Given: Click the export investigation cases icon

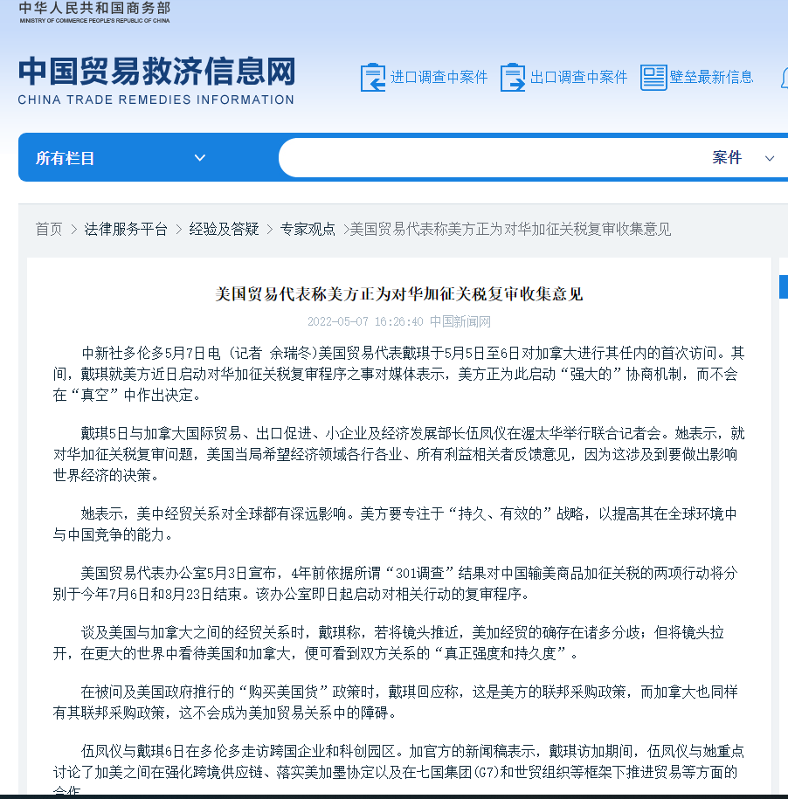Looking at the screenshot, I should tap(513, 78).
